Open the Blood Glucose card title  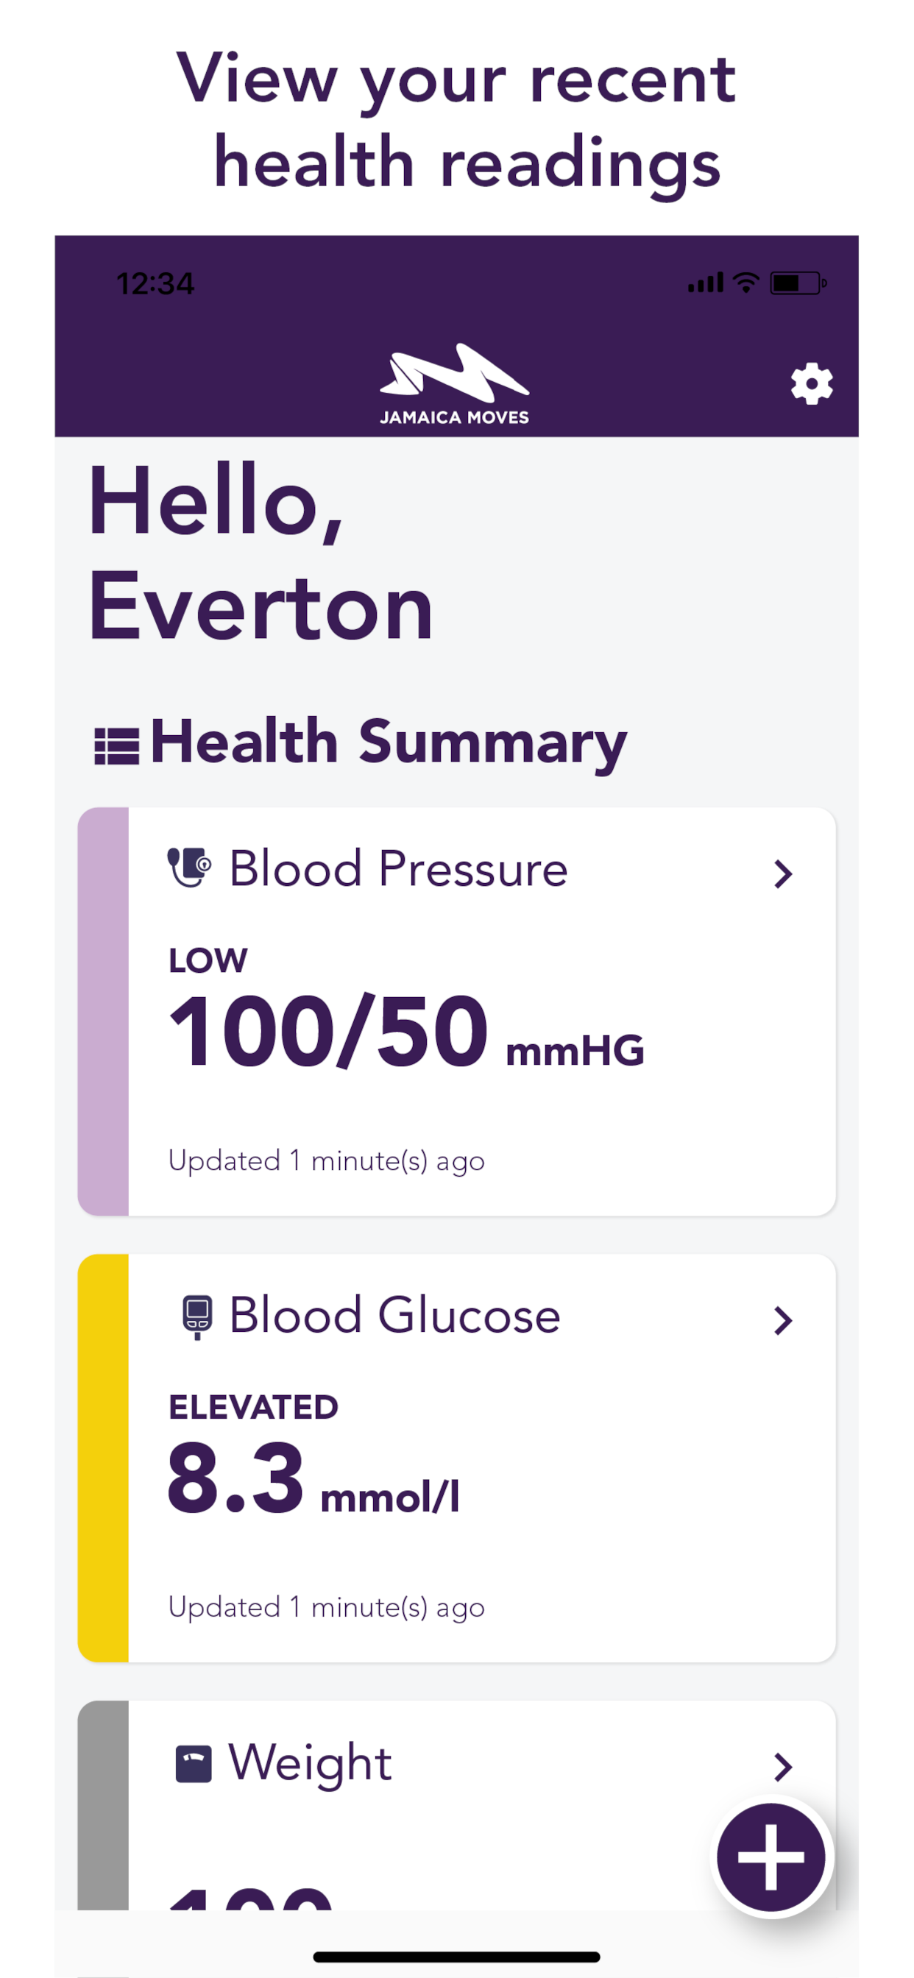coord(394,1316)
